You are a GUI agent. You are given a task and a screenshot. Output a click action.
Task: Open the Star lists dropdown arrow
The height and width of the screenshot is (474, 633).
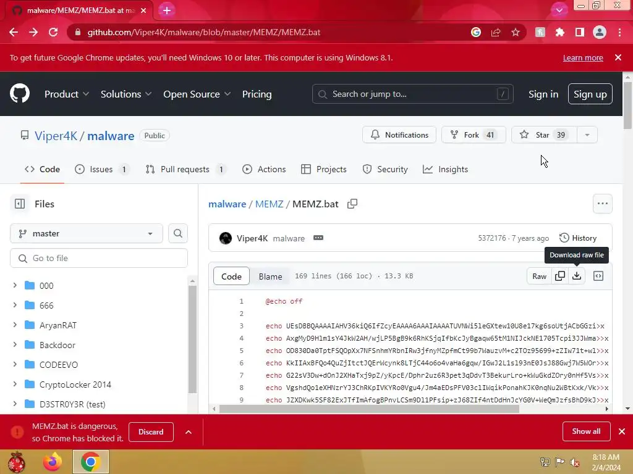[x=587, y=135]
